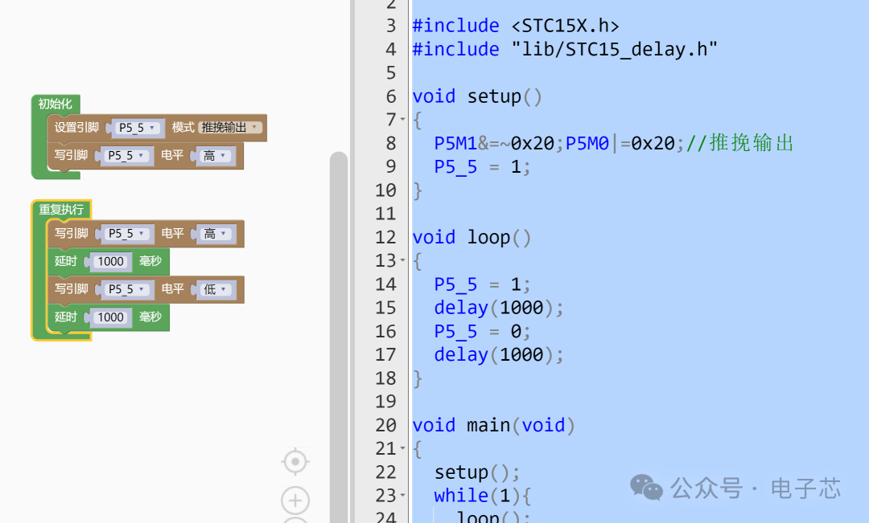Click the code line '#include <STC15X.h>'
Viewport: 869px width, 523px height.
pyautogui.click(x=516, y=26)
